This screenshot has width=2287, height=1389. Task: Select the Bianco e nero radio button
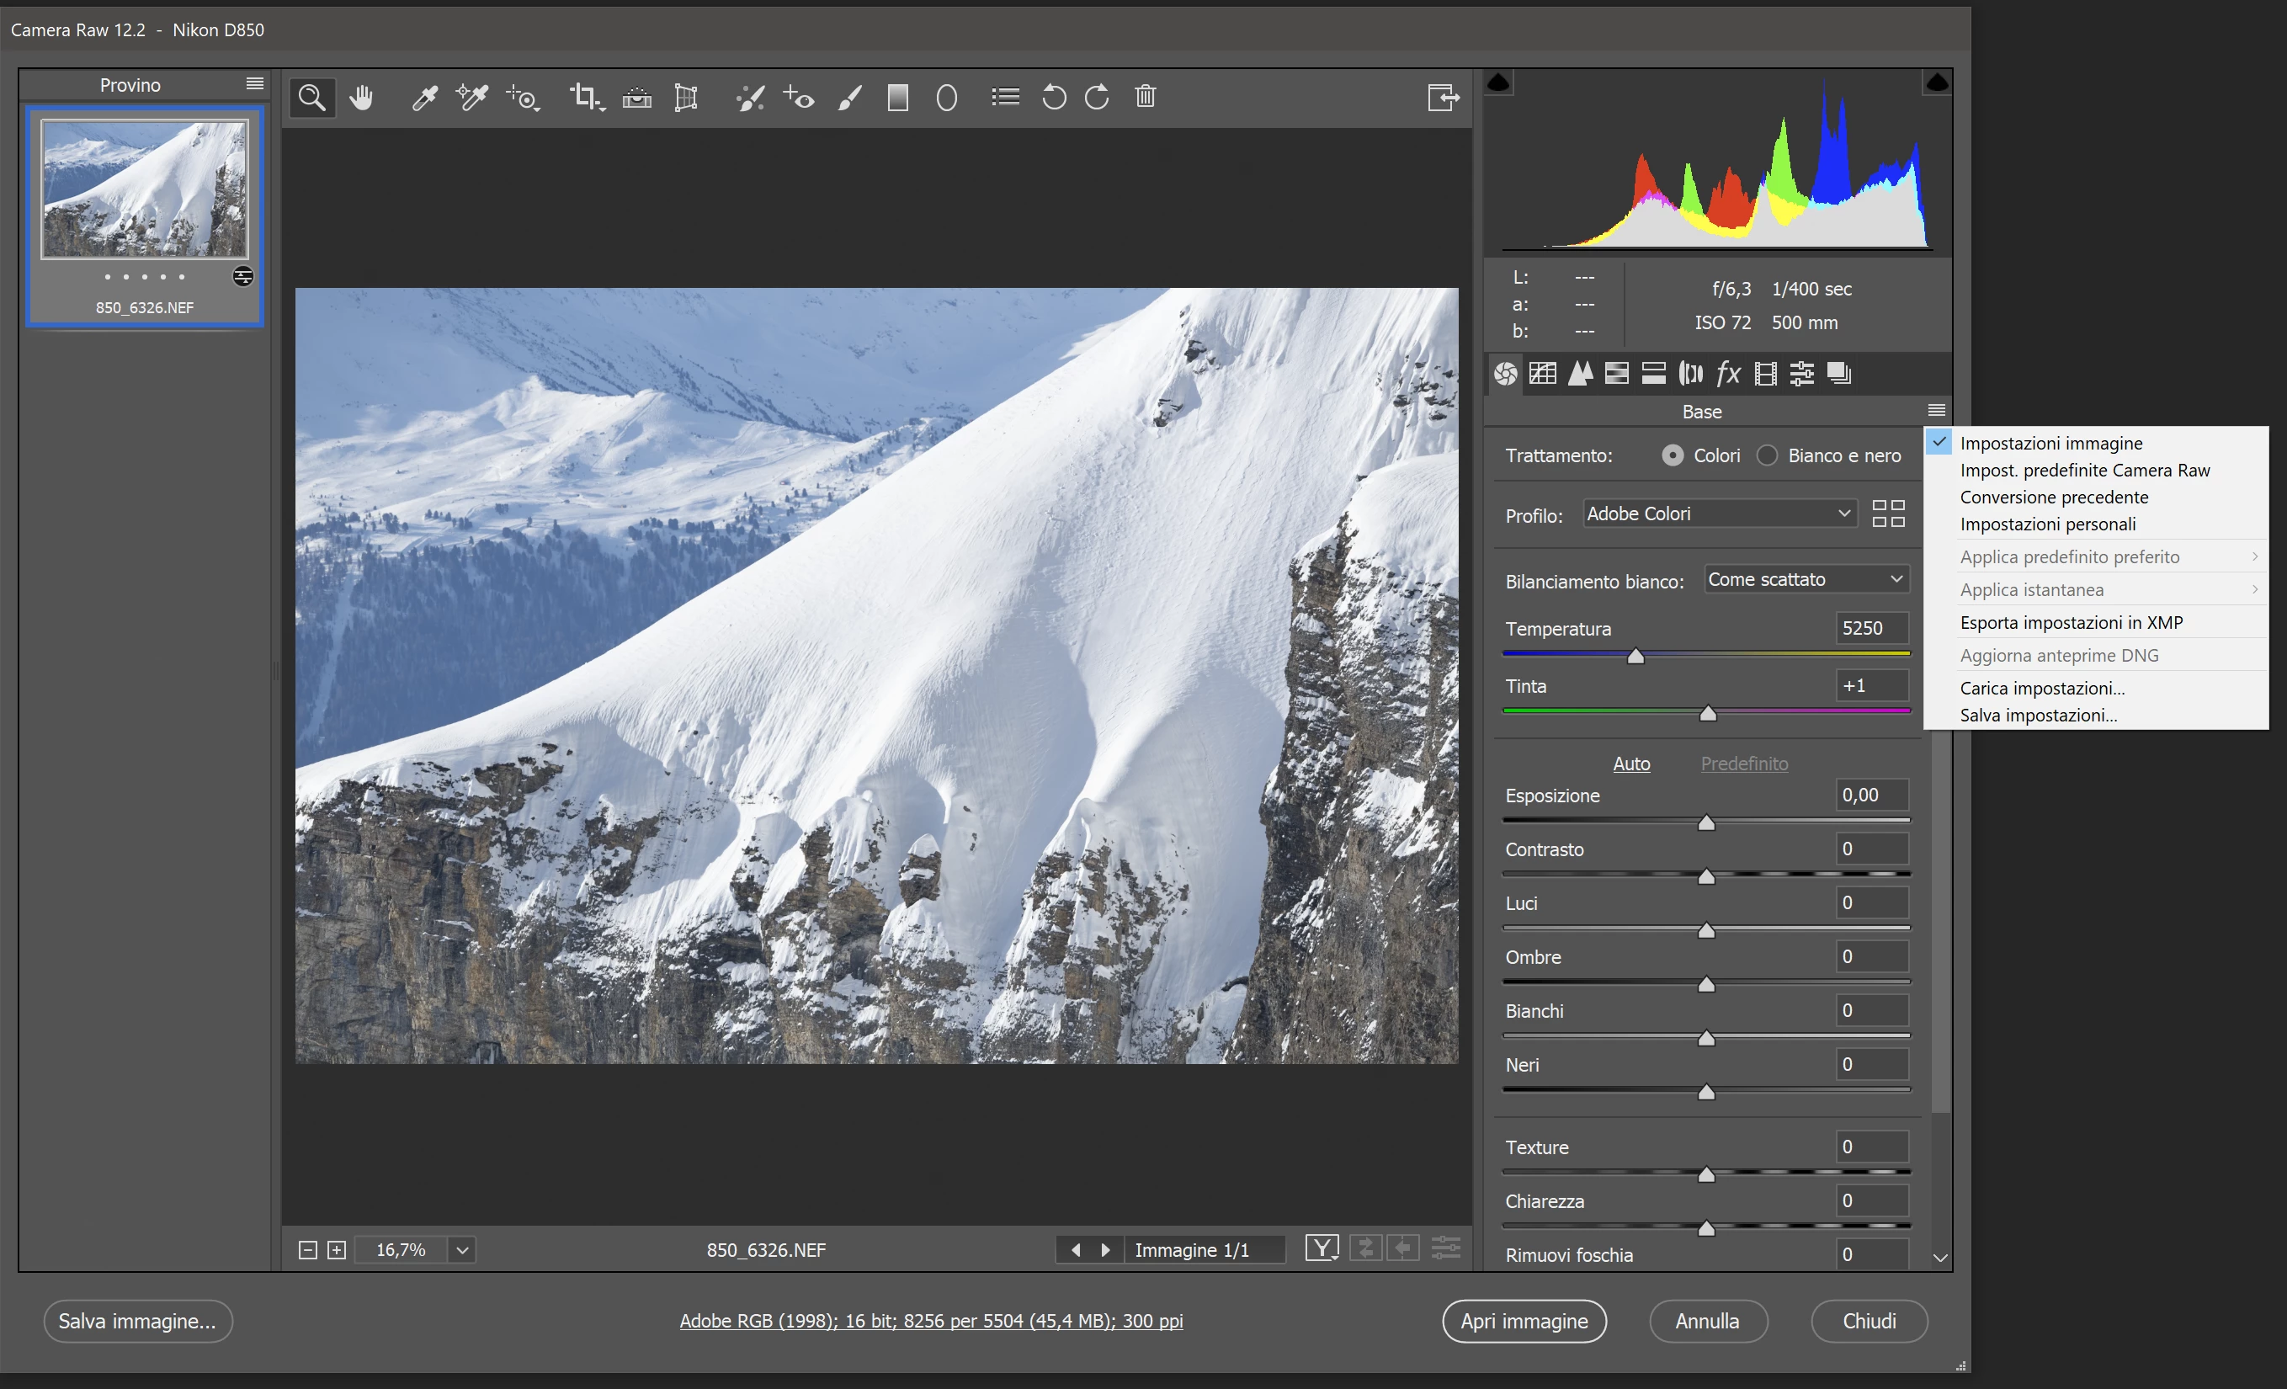[x=1768, y=456]
